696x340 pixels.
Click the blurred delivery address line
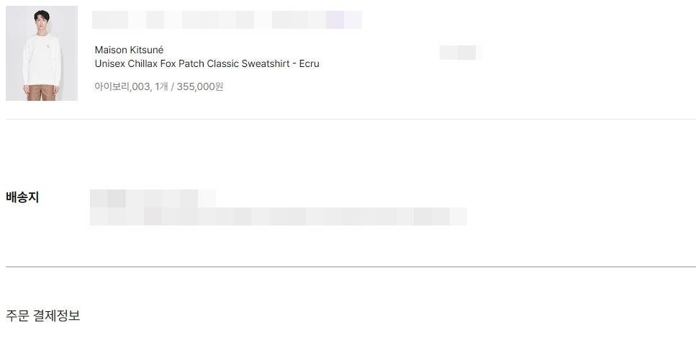pos(278,216)
